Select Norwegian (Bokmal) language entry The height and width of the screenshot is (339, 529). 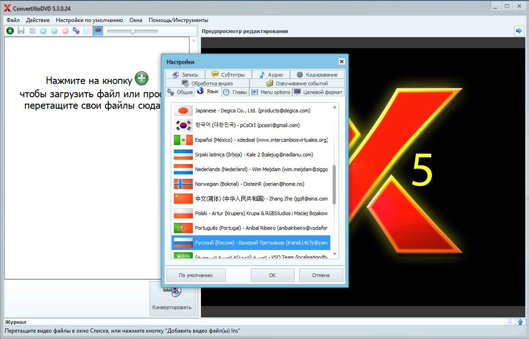coord(251,184)
